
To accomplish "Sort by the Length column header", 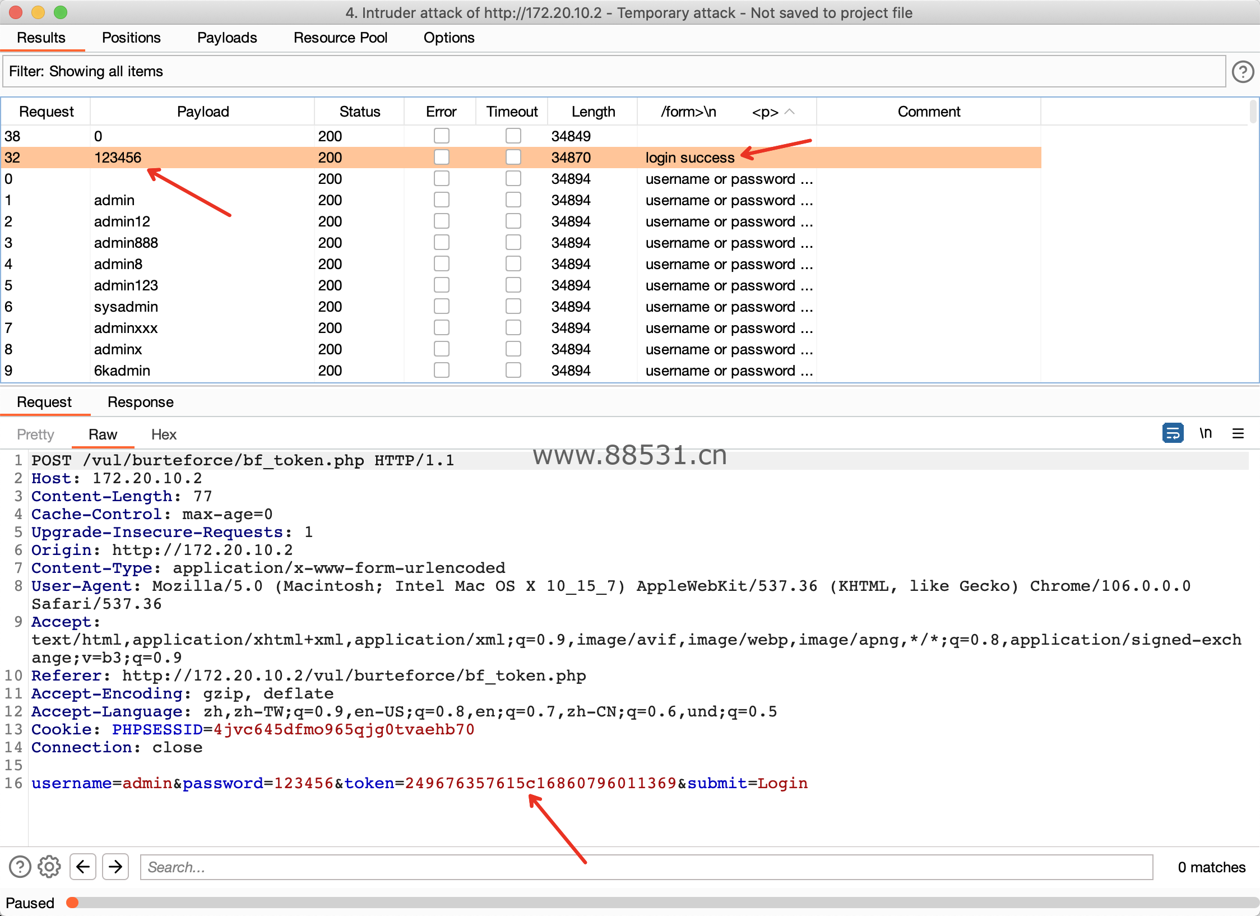I will (593, 112).
